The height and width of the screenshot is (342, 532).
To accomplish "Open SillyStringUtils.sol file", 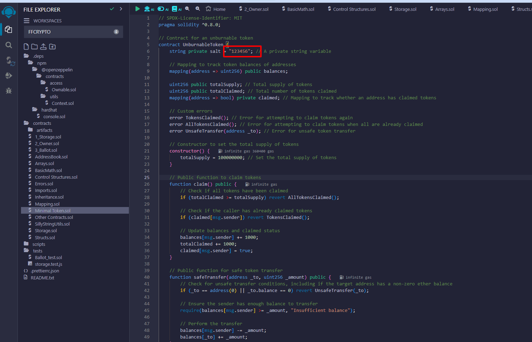I will click(x=49, y=224).
